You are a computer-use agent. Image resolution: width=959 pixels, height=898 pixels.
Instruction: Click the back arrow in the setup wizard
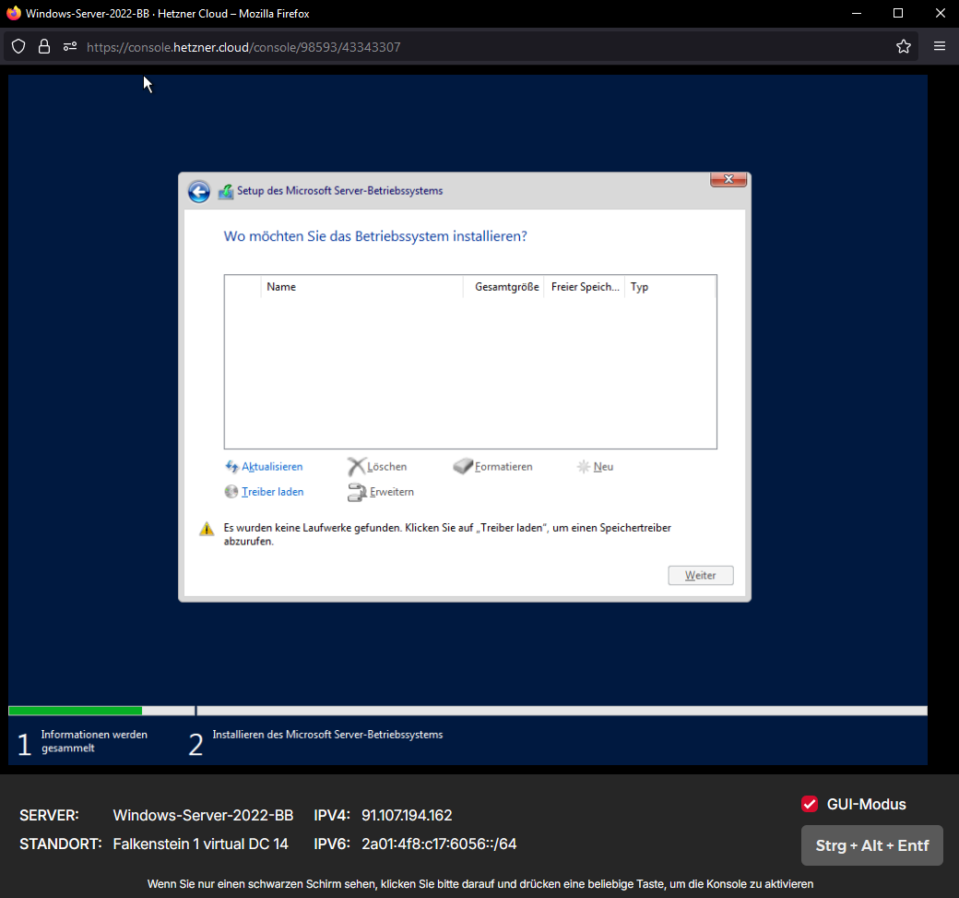coord(199,191)
